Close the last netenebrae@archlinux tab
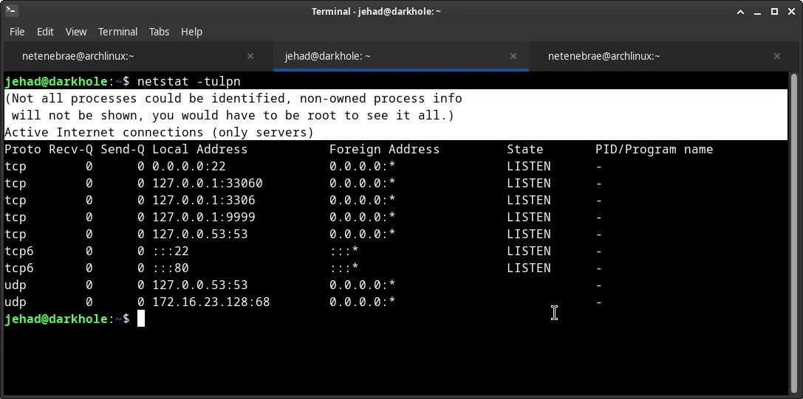Image resolution: width=803 pixels, height=399 pixels. (x=776, y=56)
